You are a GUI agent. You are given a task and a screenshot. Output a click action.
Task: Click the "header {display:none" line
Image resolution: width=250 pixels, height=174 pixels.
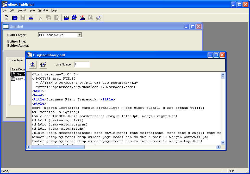pos(120,137)
